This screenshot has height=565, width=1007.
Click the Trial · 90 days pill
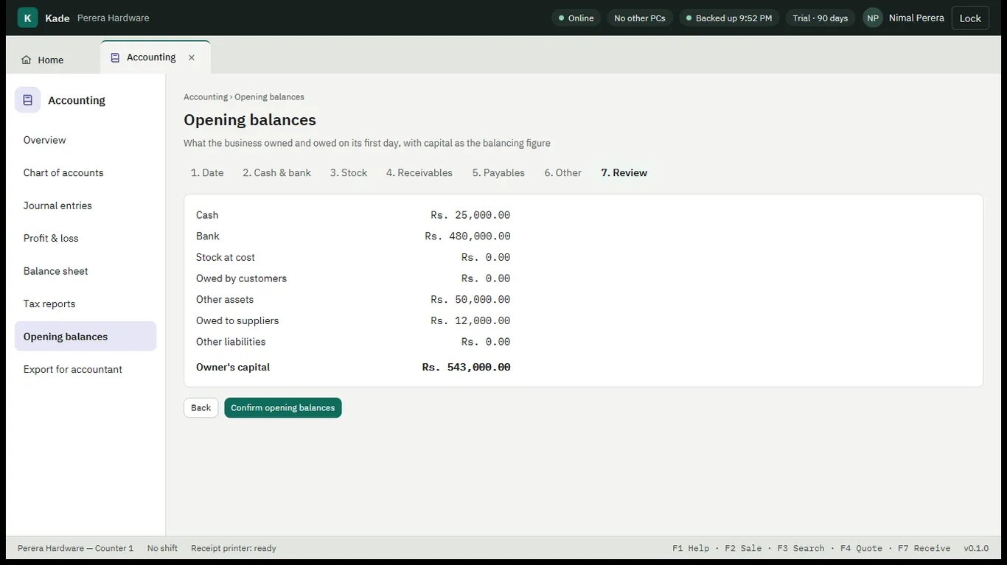820,18
